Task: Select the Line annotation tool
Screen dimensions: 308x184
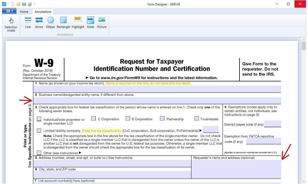Action: [28, 23]
